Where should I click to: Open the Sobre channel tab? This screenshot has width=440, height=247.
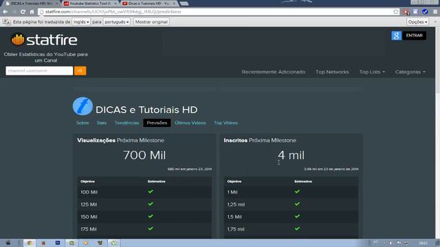(82, 123)
